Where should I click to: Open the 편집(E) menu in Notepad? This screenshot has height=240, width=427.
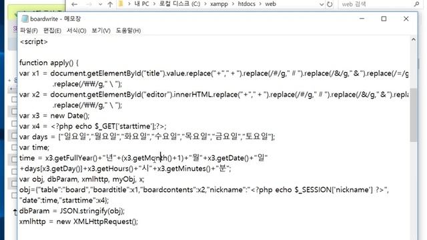52,31
